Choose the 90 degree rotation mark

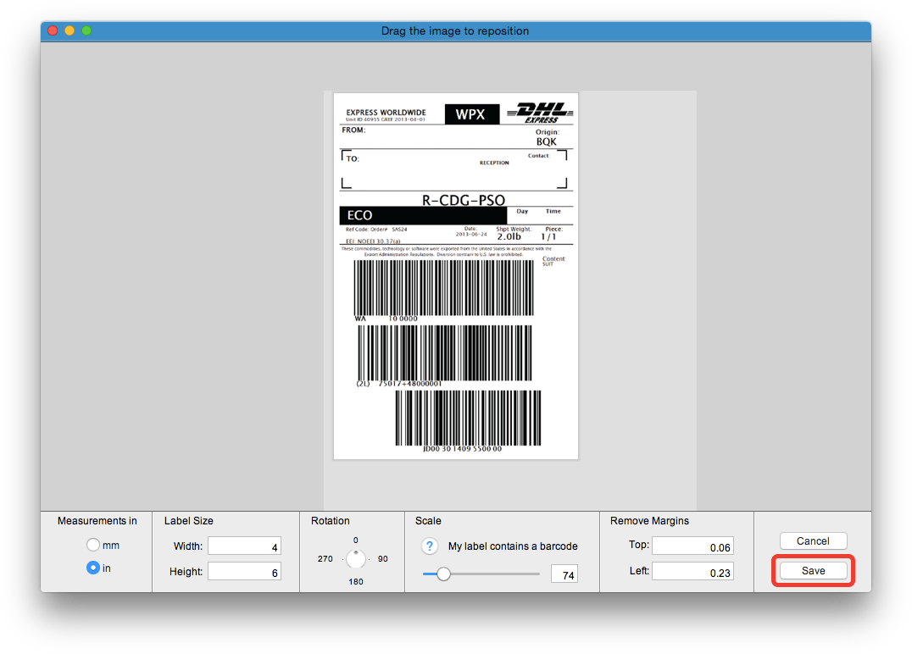[383, 559]
